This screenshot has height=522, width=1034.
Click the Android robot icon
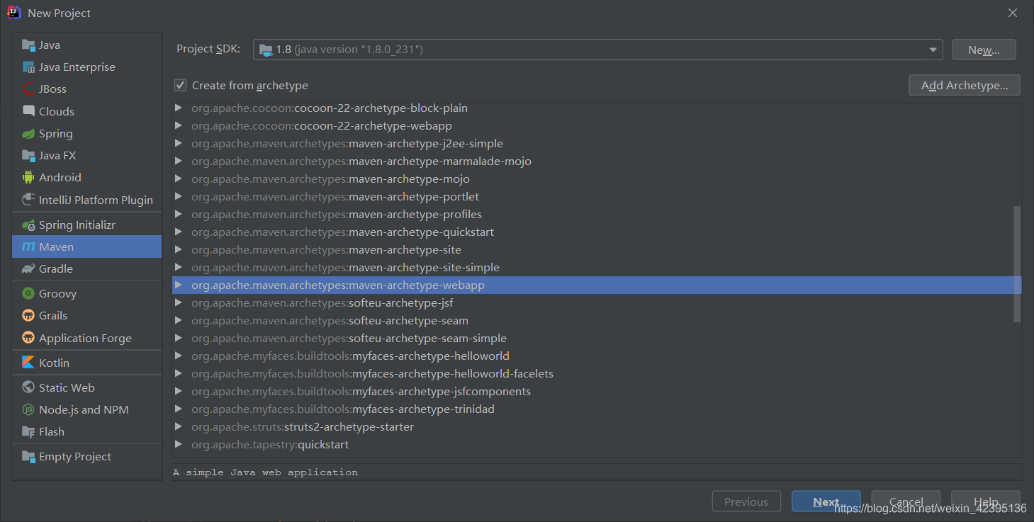[x=28, y=177]
